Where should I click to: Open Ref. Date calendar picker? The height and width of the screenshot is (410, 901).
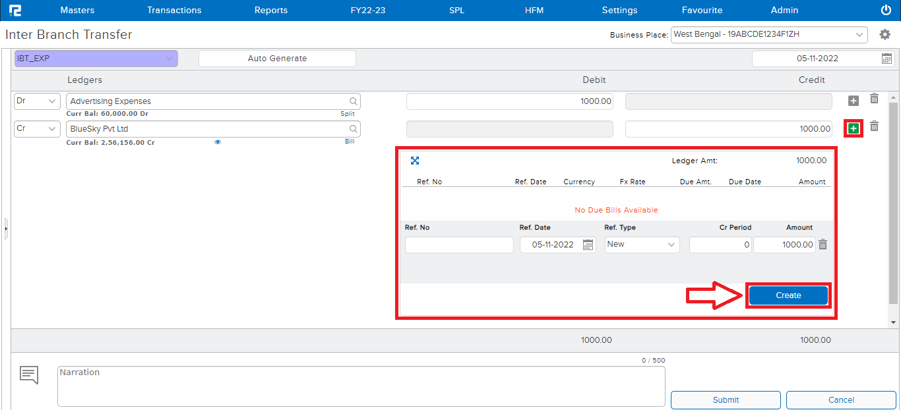588,245
